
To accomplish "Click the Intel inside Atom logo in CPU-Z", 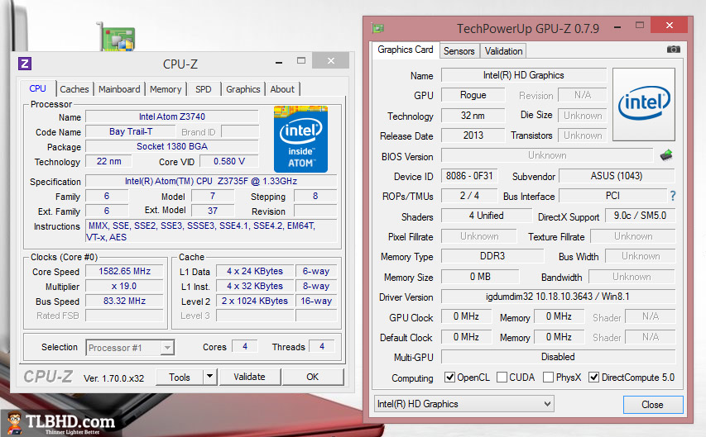I will click(300, 139).
